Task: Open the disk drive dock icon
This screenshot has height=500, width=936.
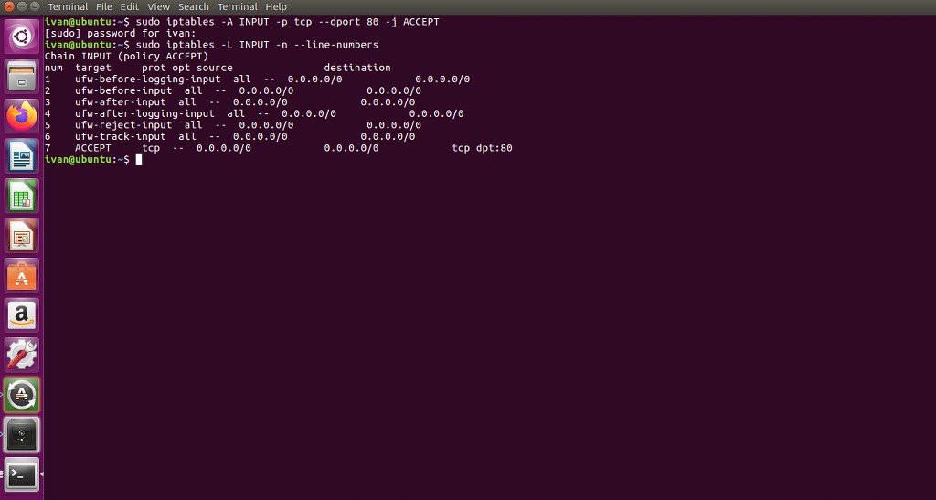Action: pyautogui.click(x=22, y=435)
